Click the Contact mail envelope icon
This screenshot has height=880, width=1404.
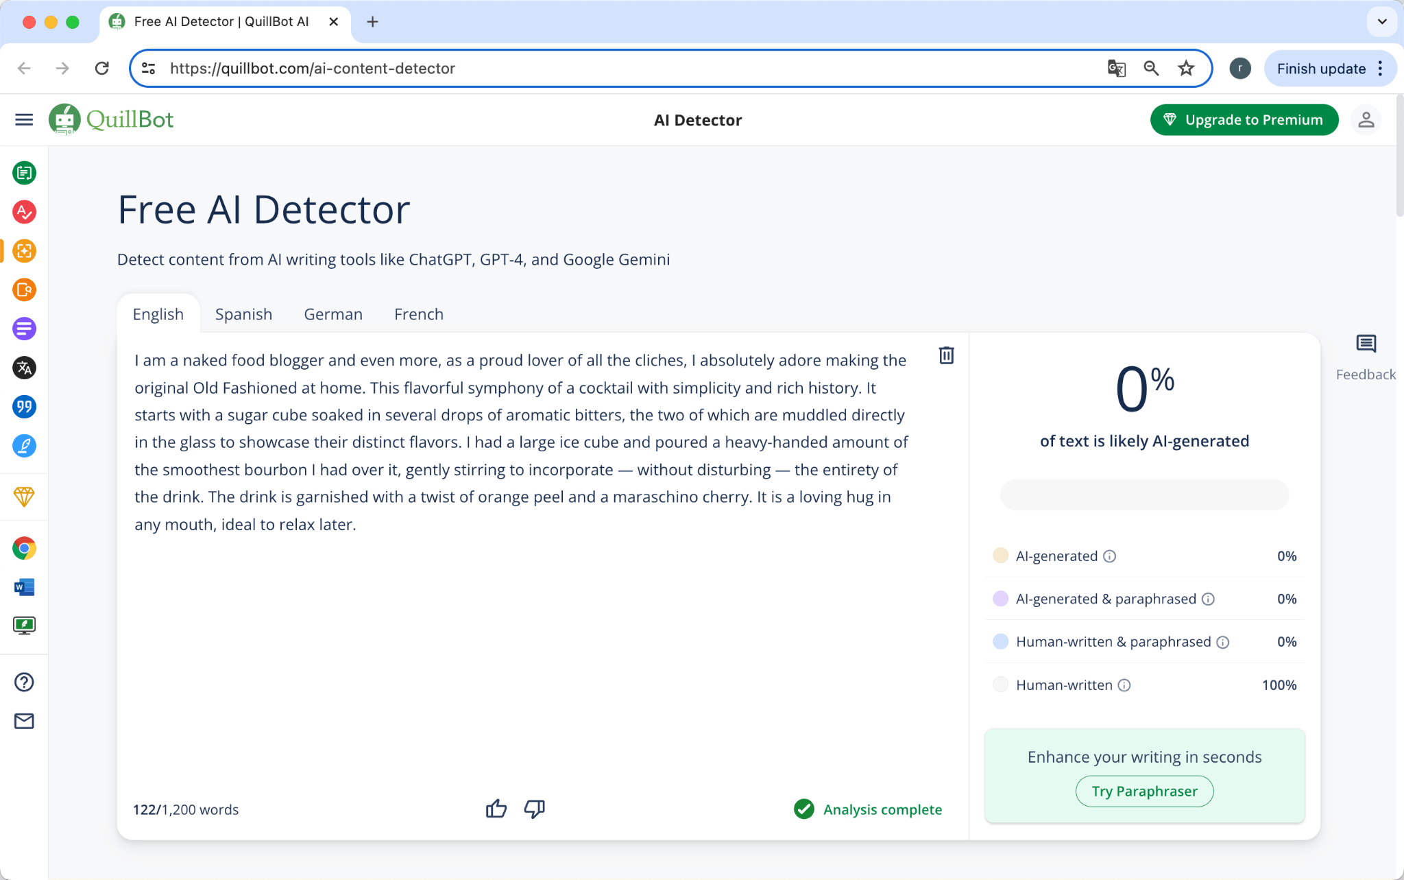tap(24, 722)
